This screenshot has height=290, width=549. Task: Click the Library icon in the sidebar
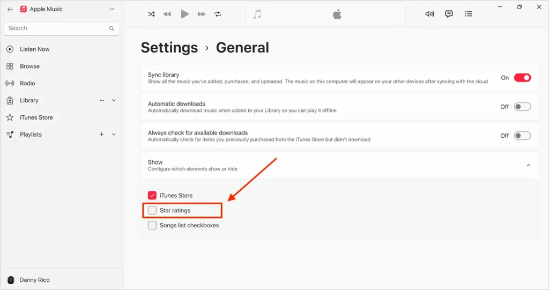(10, 101)
